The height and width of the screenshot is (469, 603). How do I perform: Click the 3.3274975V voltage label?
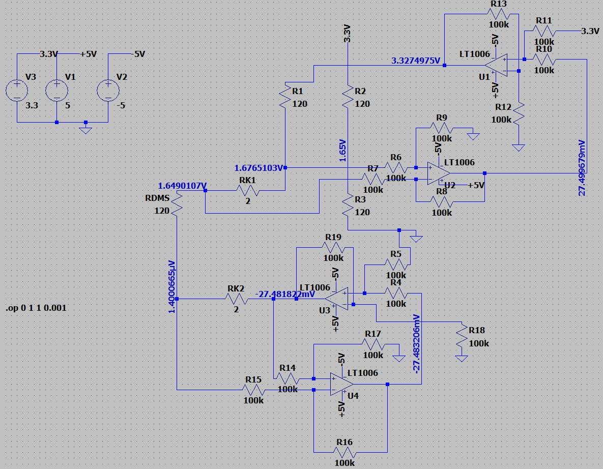pyautogui.click(x=416, y=61)
